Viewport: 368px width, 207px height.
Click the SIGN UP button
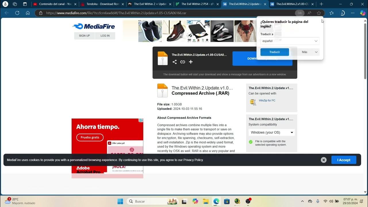coord(84,36)
